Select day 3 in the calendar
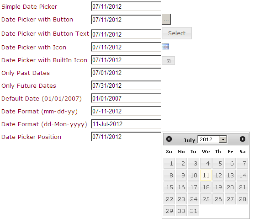The height and width of the screenshot is (224, 254). [x=193, y=163]
